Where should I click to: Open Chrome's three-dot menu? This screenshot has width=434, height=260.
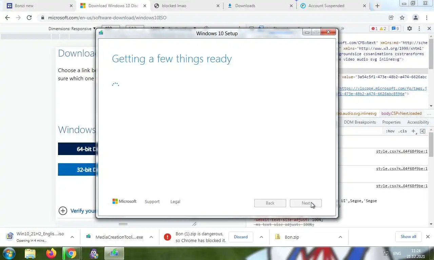[427, 18]
